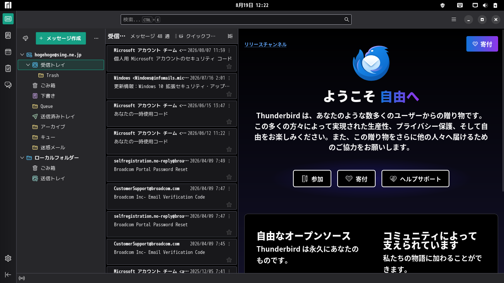Click the cloud icon to get messages
Screen dimensions: 504x283
pyautogui.click(x=25, y=38)
